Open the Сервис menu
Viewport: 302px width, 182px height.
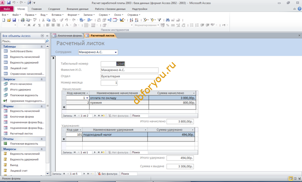pos(104,15)
